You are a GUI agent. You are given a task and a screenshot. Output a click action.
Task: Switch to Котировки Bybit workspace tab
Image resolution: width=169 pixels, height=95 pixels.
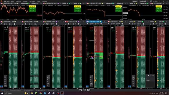pos(40,90)
